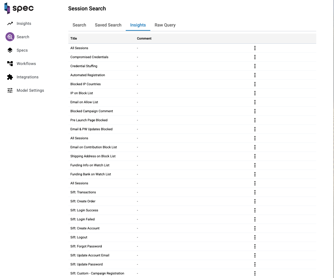This screenshot has width=334, height=278.
Task: Select the purple Search icon in sidebar
Action: (x=10, y=37)
